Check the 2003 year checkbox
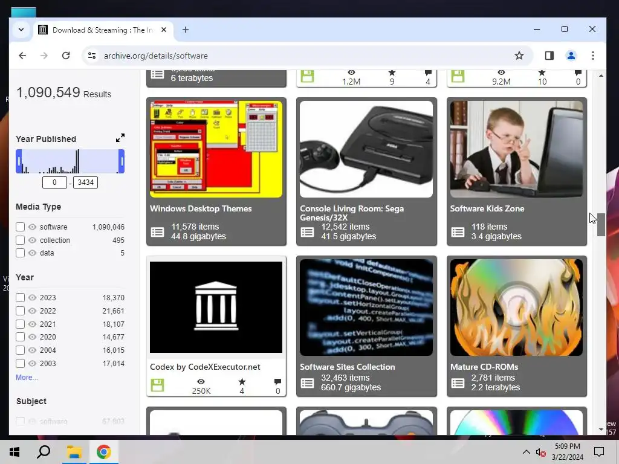Image resolution: width=619 pixels, height=464 pixels. click(x=20, y=363)
